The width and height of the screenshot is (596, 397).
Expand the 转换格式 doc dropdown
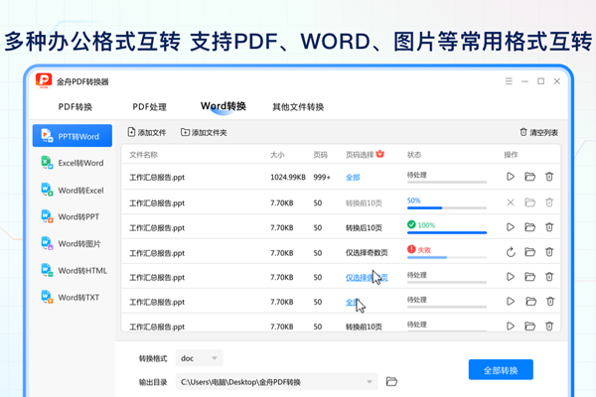coord(199,357)
